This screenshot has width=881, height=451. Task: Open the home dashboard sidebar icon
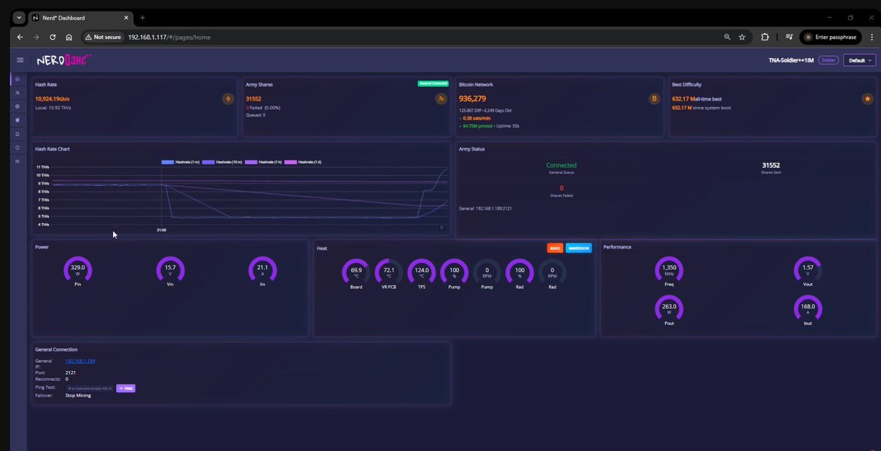[18, 78]
